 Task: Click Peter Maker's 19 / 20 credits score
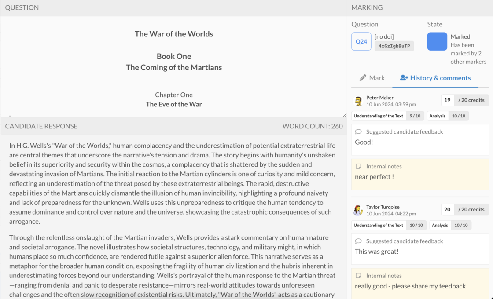pyautogui.click(x=465, y=100)
